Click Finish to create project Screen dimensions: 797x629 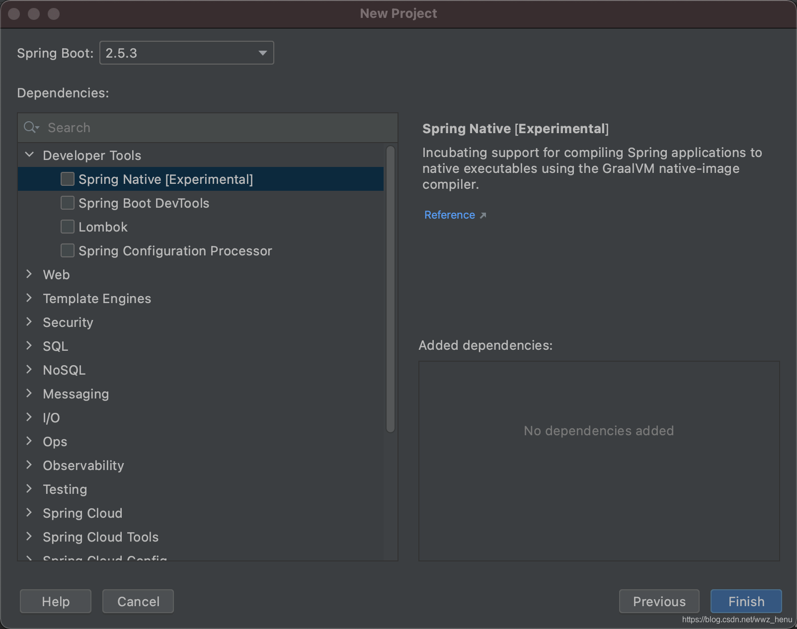[x=746, y=601]
